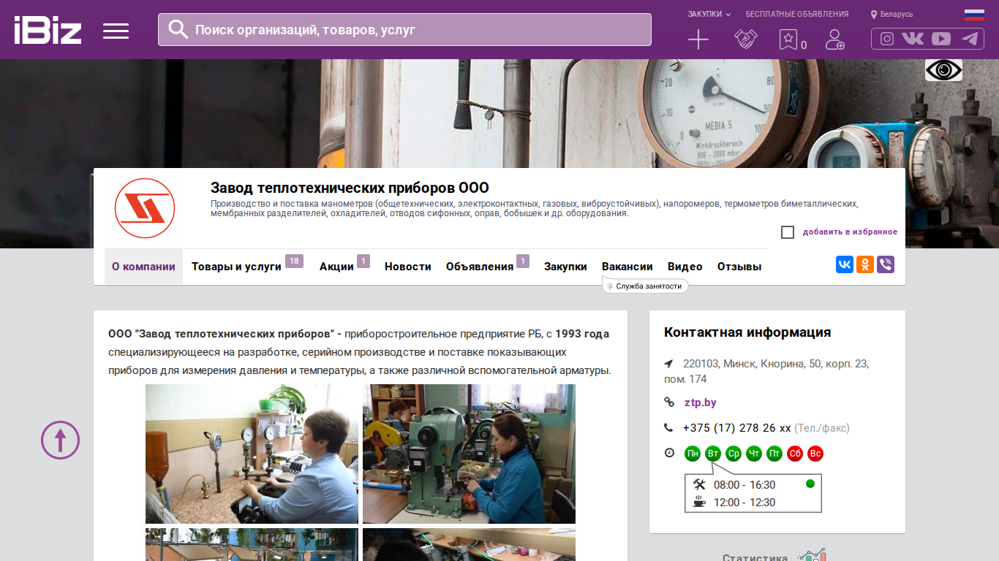This screenshot has width=999, height=561.
Task: Open 'Бесплатные объявления' link
Action: (x=797, y=14)
